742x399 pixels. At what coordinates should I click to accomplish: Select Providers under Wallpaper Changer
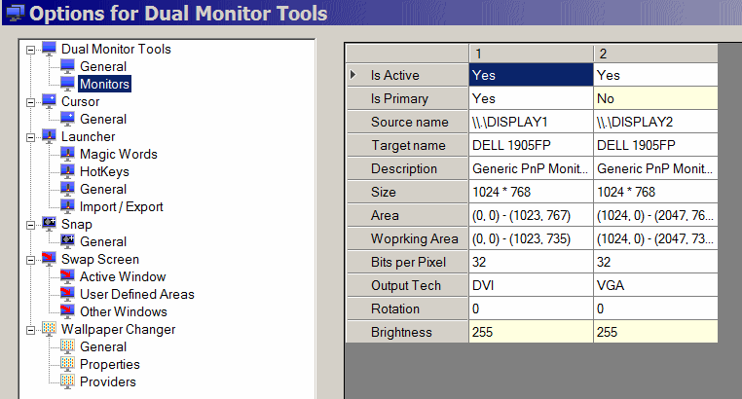(107, 381)
